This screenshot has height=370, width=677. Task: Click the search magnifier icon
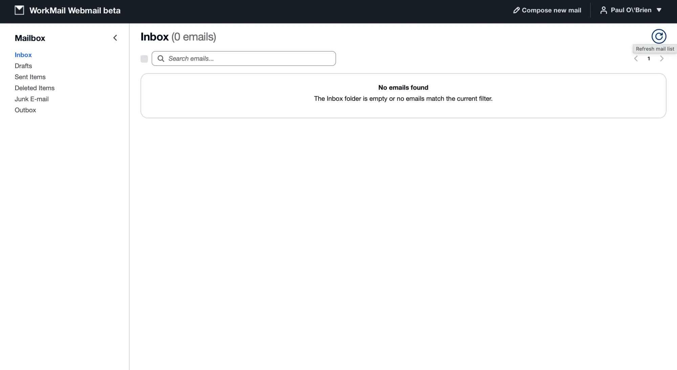click(x=161, y=58)
